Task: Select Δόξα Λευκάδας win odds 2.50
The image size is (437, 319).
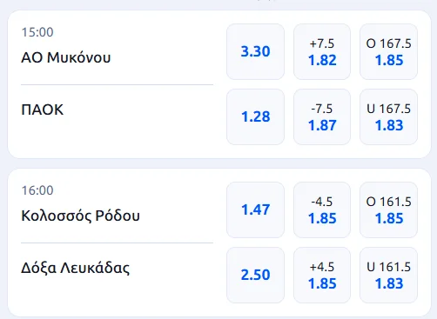Action: 255,275
